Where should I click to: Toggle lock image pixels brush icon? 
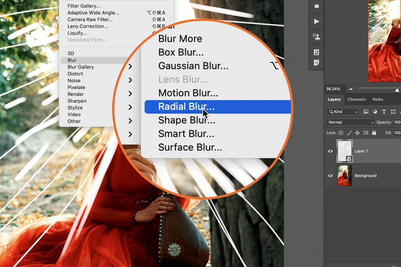[x=349, y=133]
